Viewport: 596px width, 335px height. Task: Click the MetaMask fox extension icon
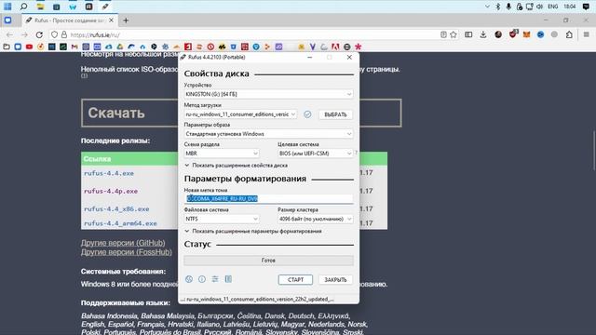click(x=526, y=34)
